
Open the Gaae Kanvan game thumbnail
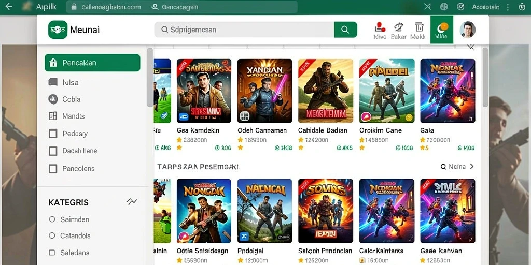tap(448, 211)
